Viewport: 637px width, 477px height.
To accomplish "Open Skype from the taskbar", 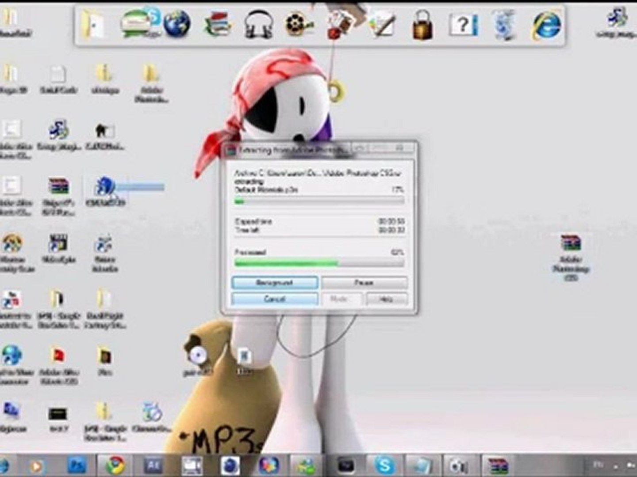I will (384, 466).
